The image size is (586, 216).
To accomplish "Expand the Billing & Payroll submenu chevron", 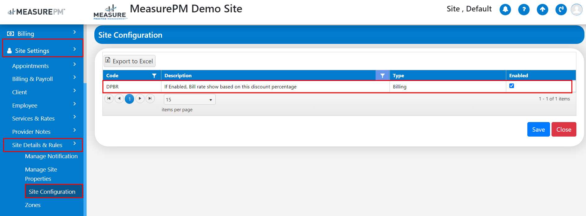I will pos(74,77).
